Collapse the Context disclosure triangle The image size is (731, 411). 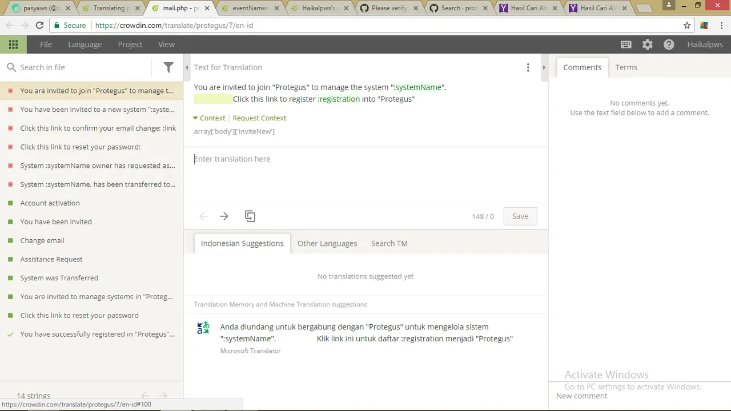click(195, 118)
